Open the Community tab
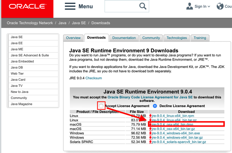232x153 pixels. click(151, 38)
